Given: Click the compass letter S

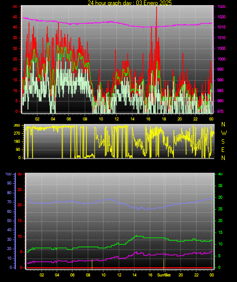Looking at the screenshot, I should (223, 142).
